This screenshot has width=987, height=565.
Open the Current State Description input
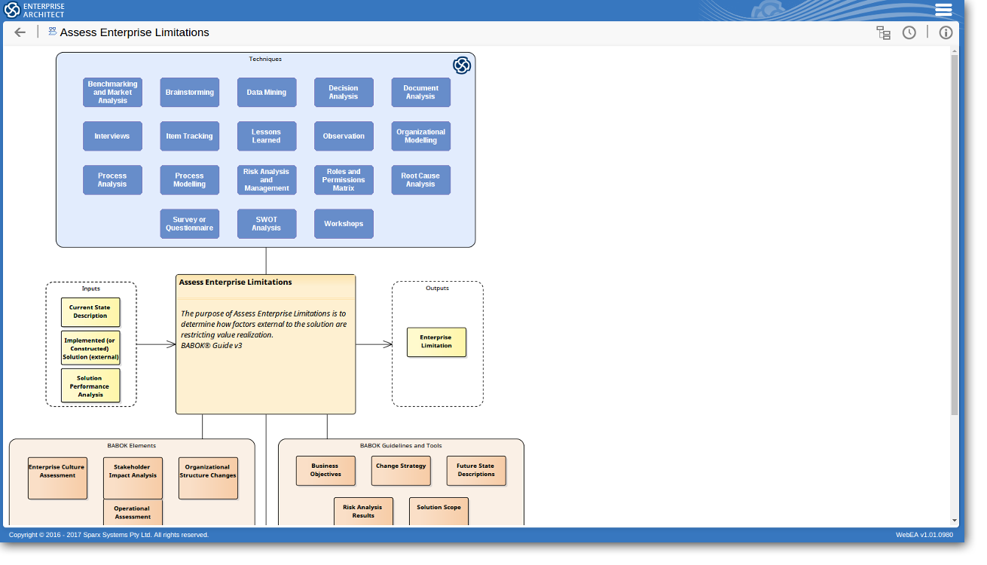(x=90, y=312)
